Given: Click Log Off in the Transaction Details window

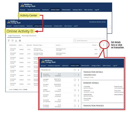Looking at the screenshot, I should click(x=115, y=66).
